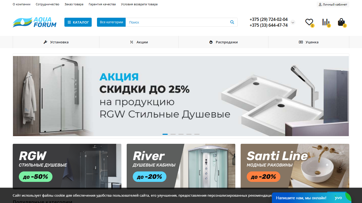362x203 pixels.
Task: Open the Установка section with wrench icon
Action: pos(56,42)
